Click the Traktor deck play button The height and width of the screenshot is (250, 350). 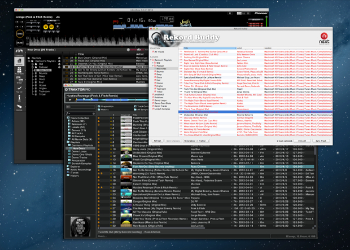pyautogui.click(x=71, y=100)
